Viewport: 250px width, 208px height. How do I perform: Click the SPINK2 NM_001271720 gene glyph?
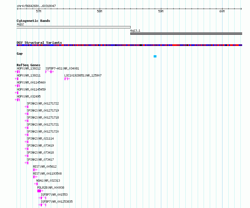pyautogui.click(x=27, y=135)
